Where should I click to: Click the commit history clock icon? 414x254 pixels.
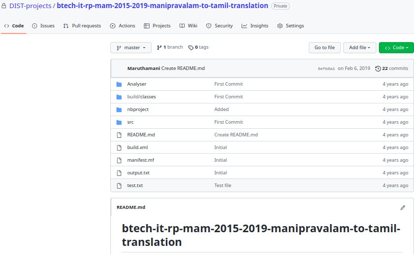click(x=378, y=68)
